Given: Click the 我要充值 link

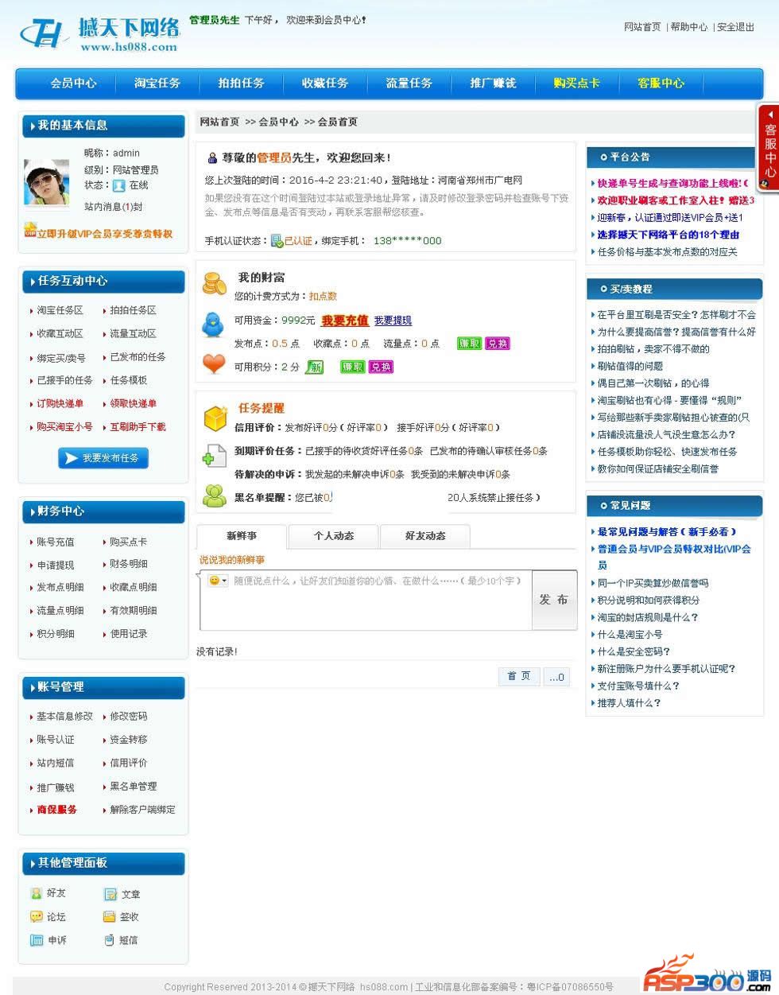Looking at the screenshot, I should [x=345, y=321].
